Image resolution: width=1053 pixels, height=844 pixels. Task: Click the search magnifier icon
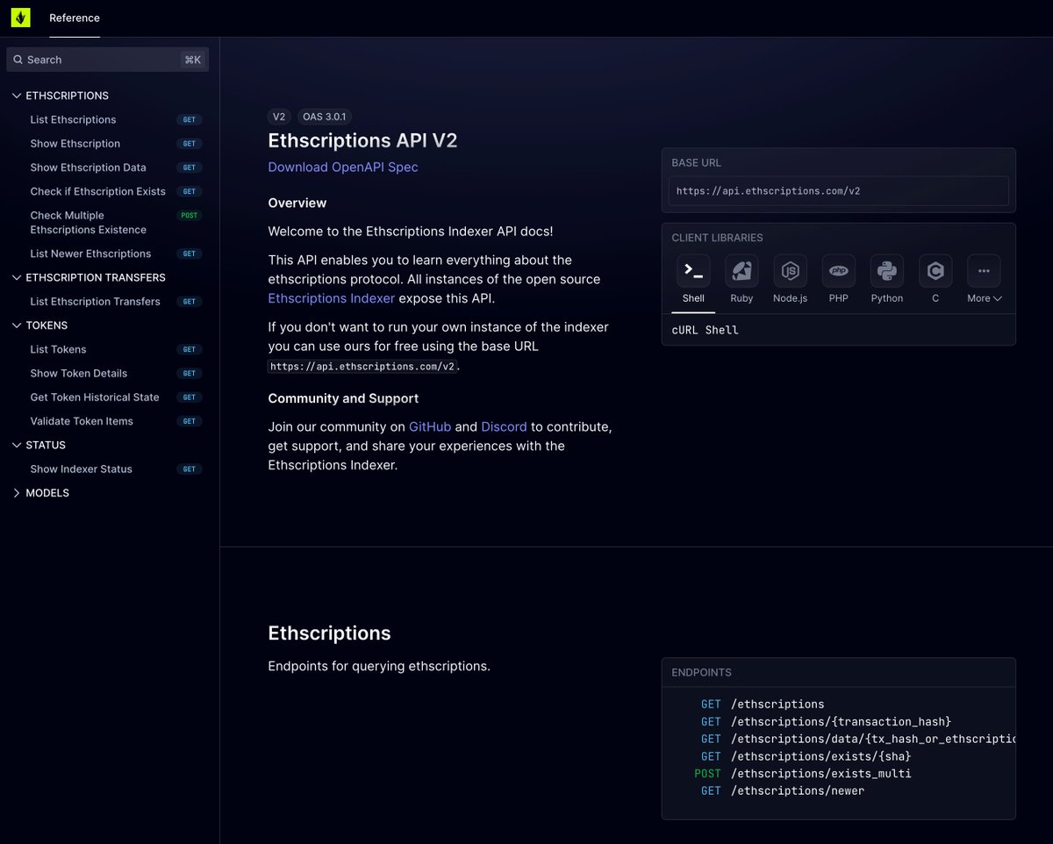pos(18,60)
